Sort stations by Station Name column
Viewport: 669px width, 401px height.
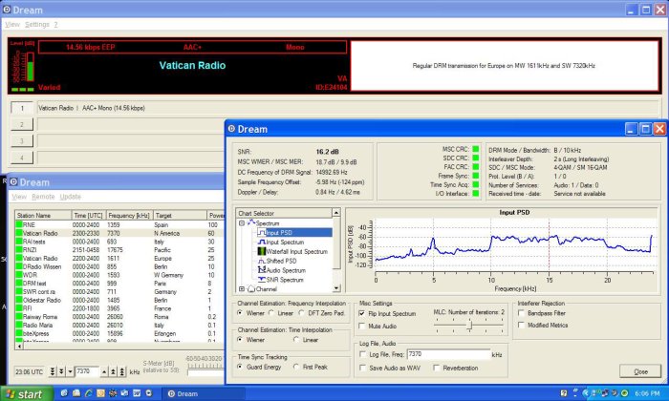point(43,215)
